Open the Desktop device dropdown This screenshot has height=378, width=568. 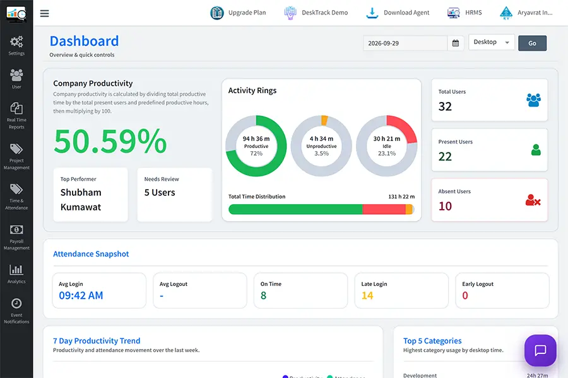pos(491,42)
